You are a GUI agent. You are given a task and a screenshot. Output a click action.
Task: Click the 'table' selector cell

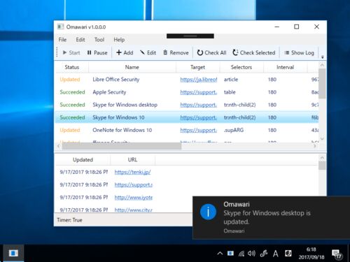pos(230,92)
